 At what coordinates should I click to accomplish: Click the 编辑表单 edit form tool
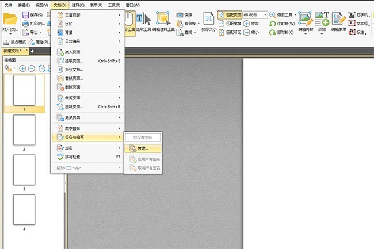(338, 22)
